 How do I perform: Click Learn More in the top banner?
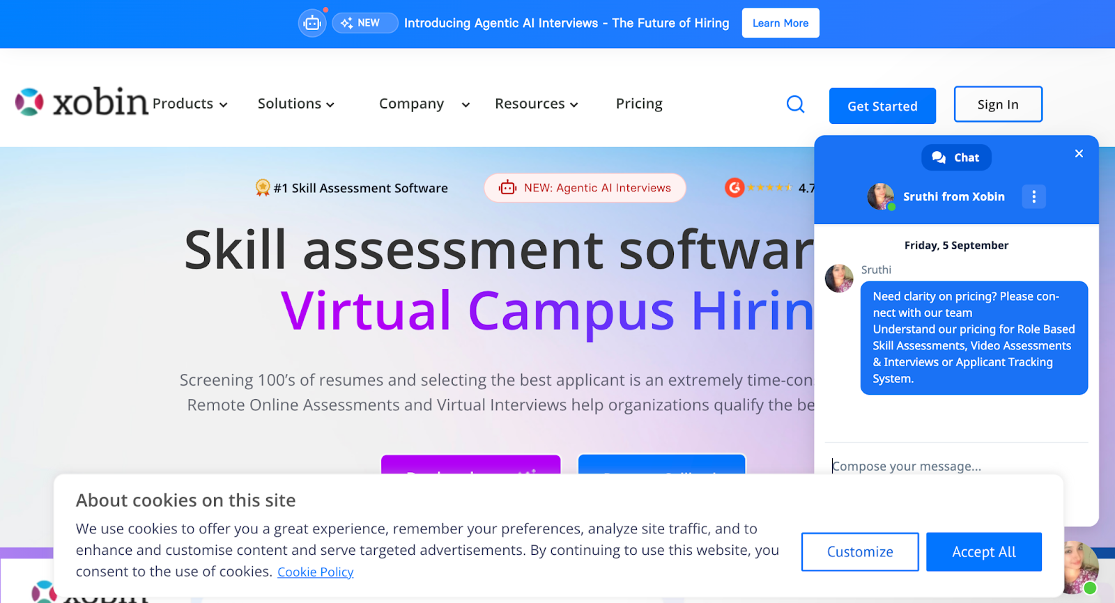coord(780,23)
